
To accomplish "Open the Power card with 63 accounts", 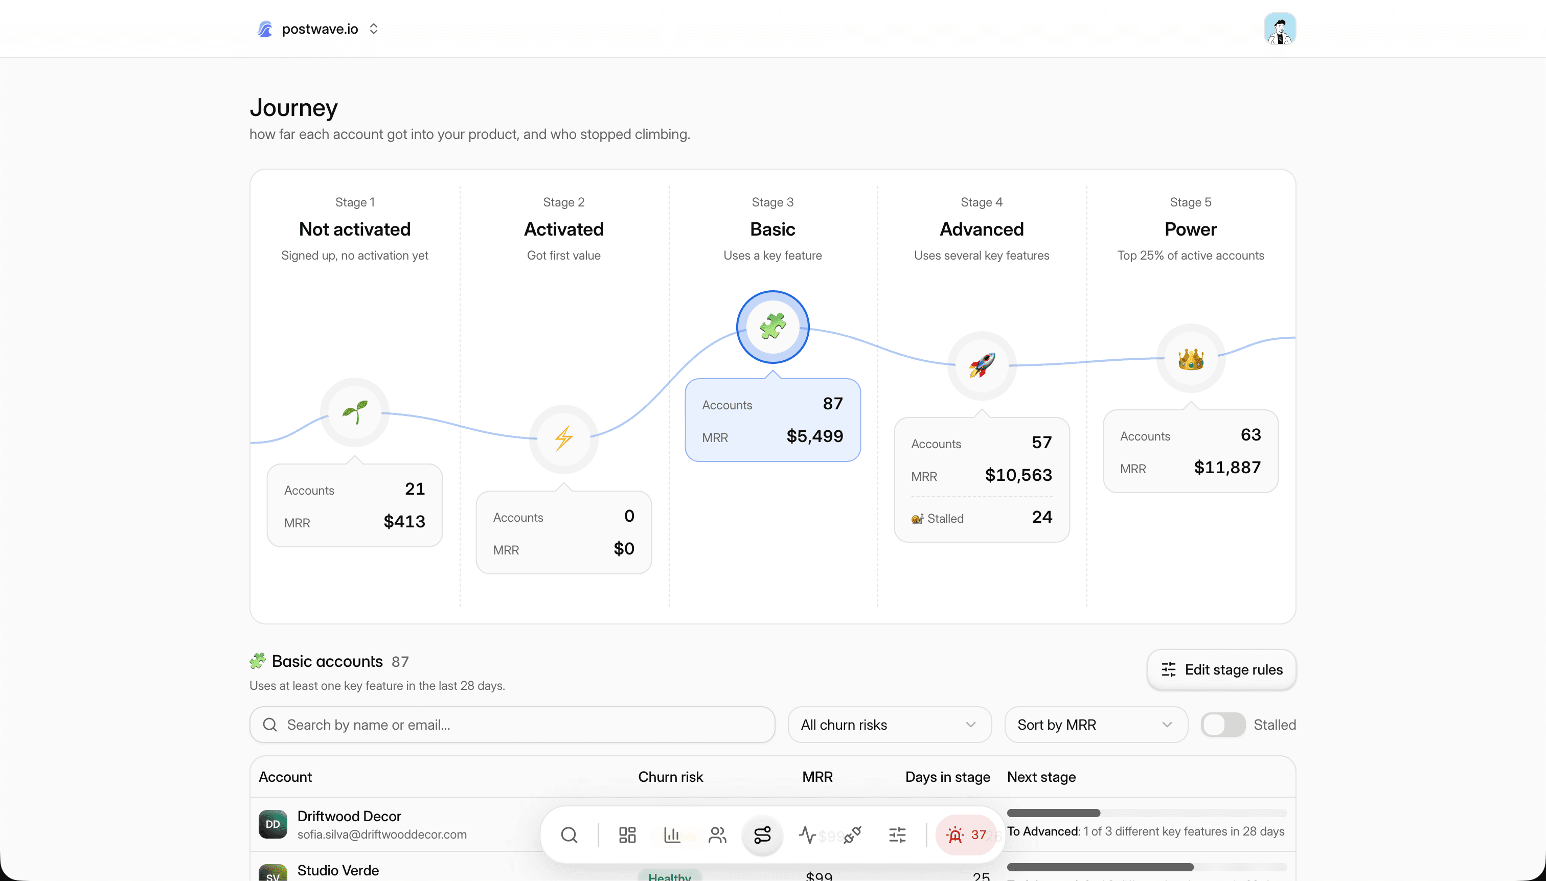I will [x=1190, y=451].
